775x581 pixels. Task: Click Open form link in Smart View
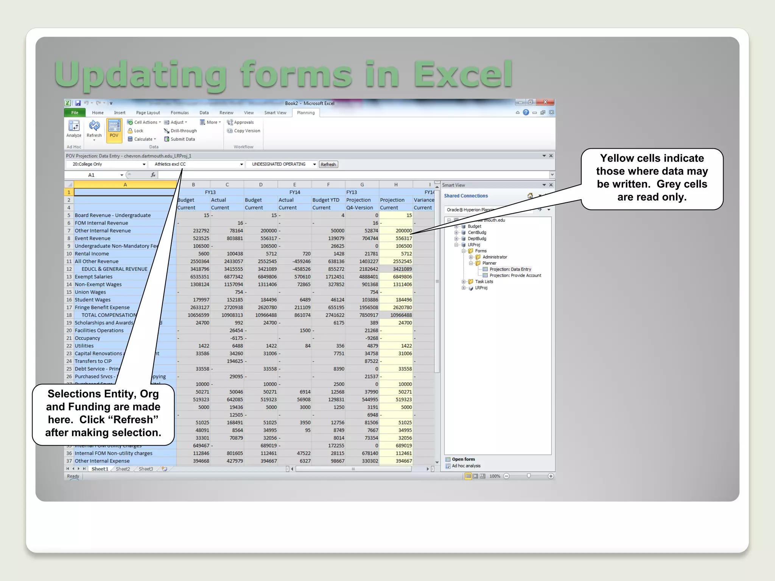463,459
